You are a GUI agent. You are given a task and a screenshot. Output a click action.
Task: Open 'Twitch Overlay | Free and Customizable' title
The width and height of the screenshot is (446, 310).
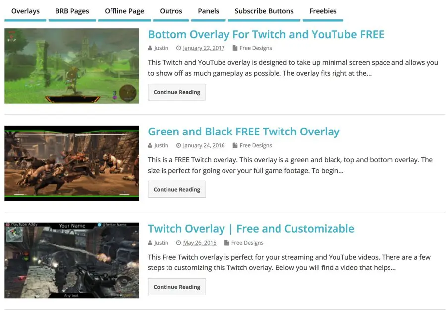251,229
